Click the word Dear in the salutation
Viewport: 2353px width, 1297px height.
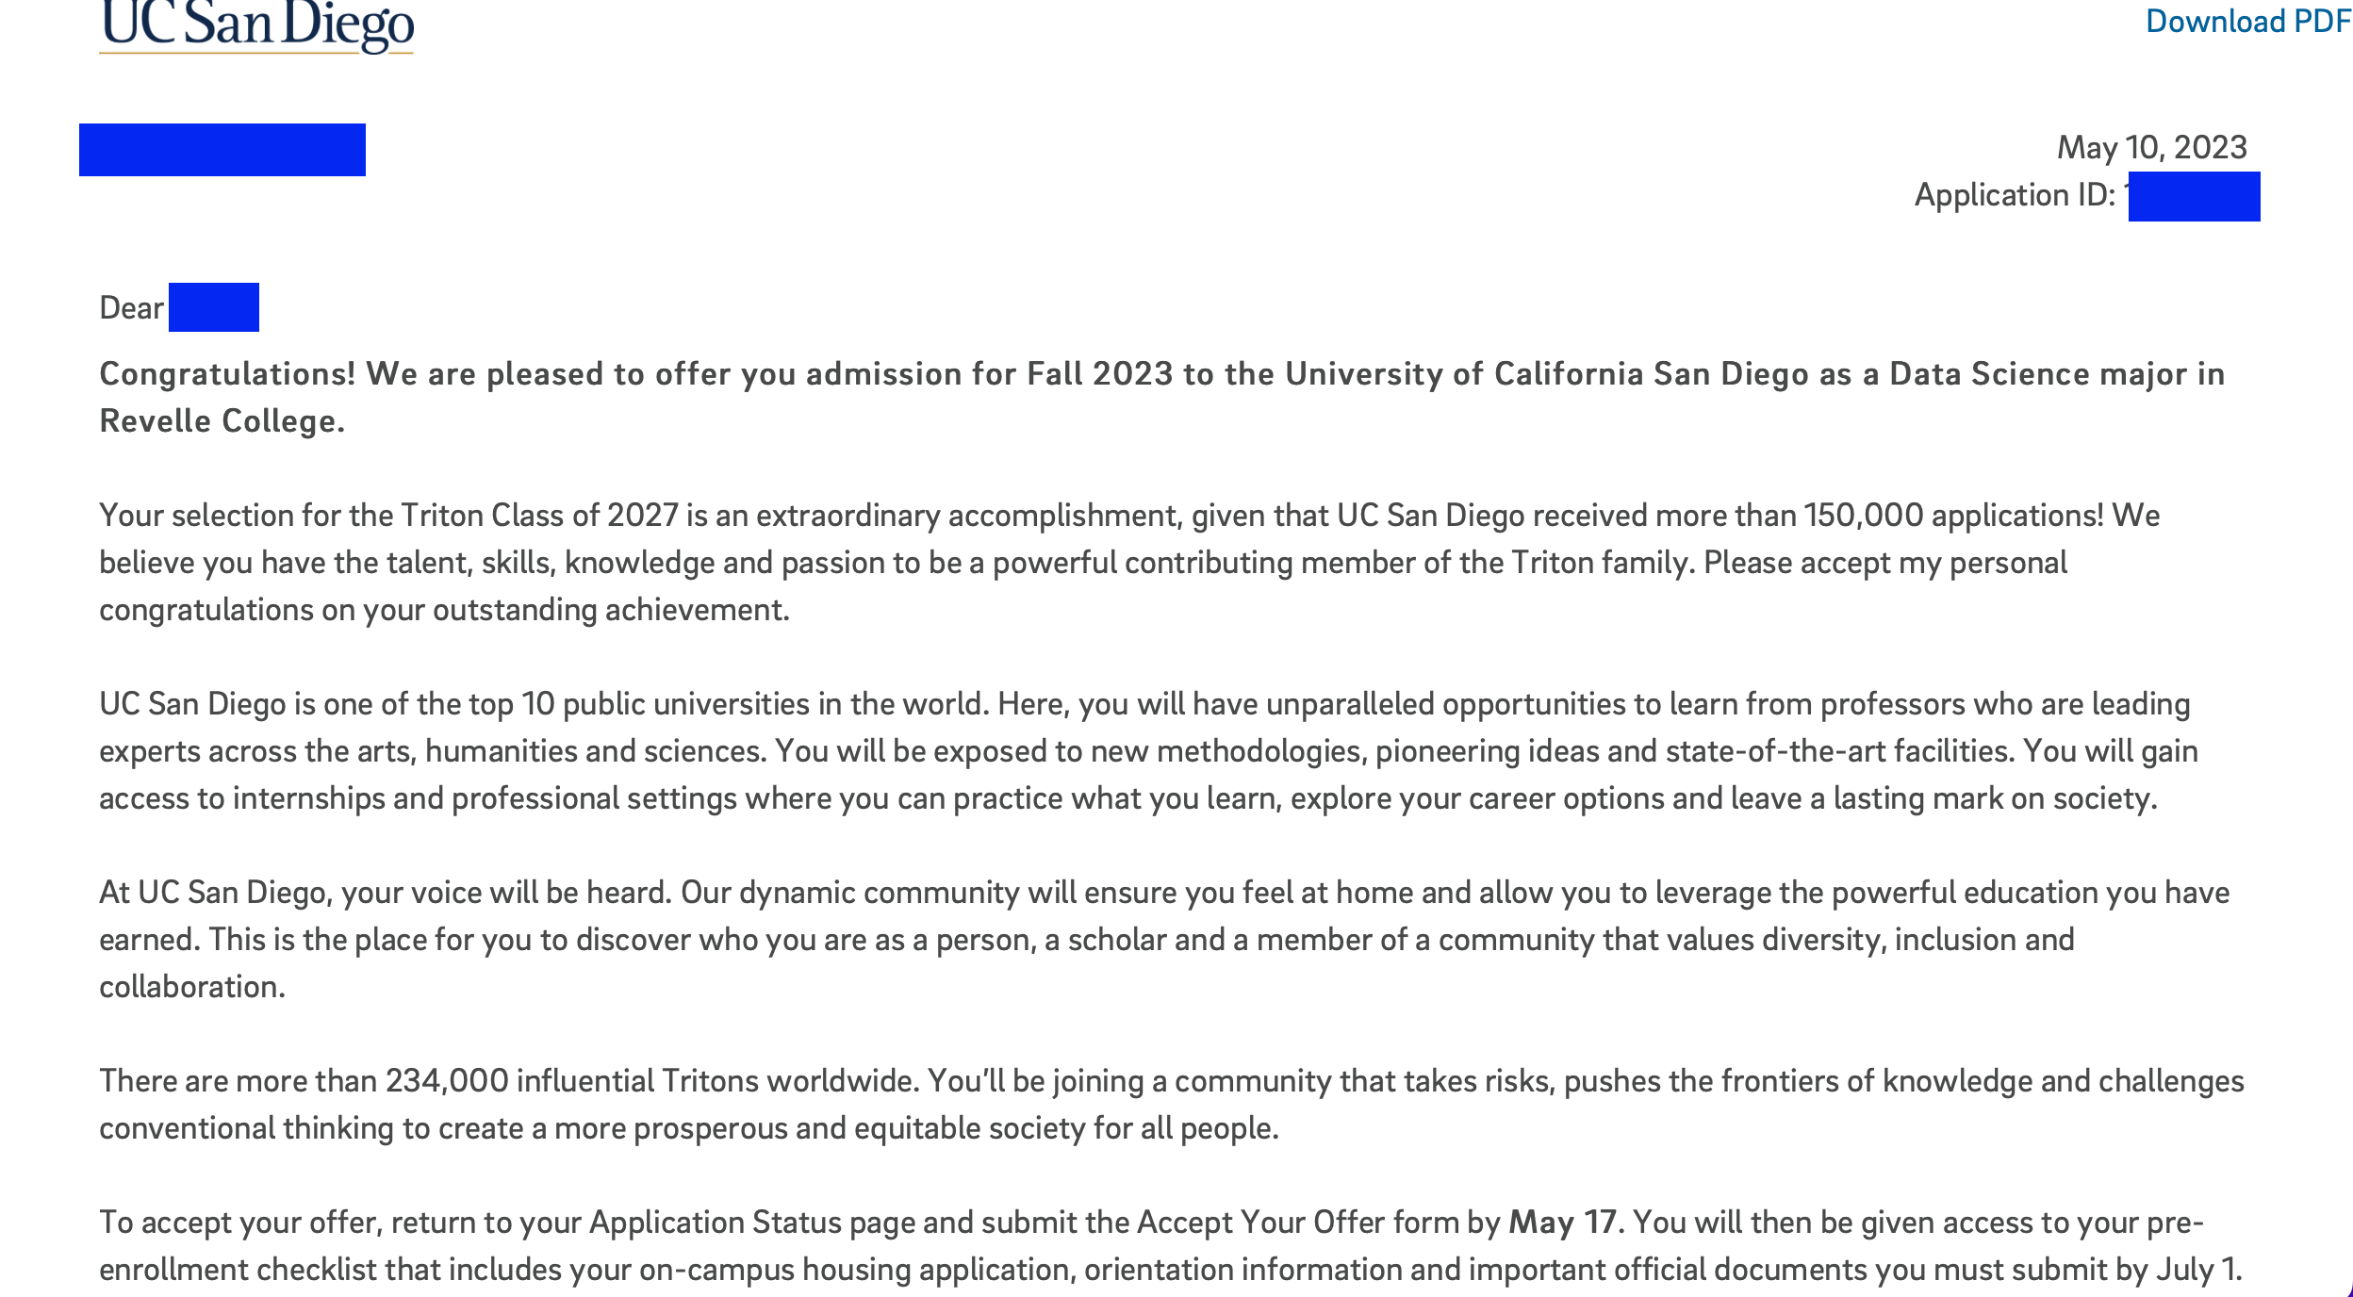click(x=131, y=308)
